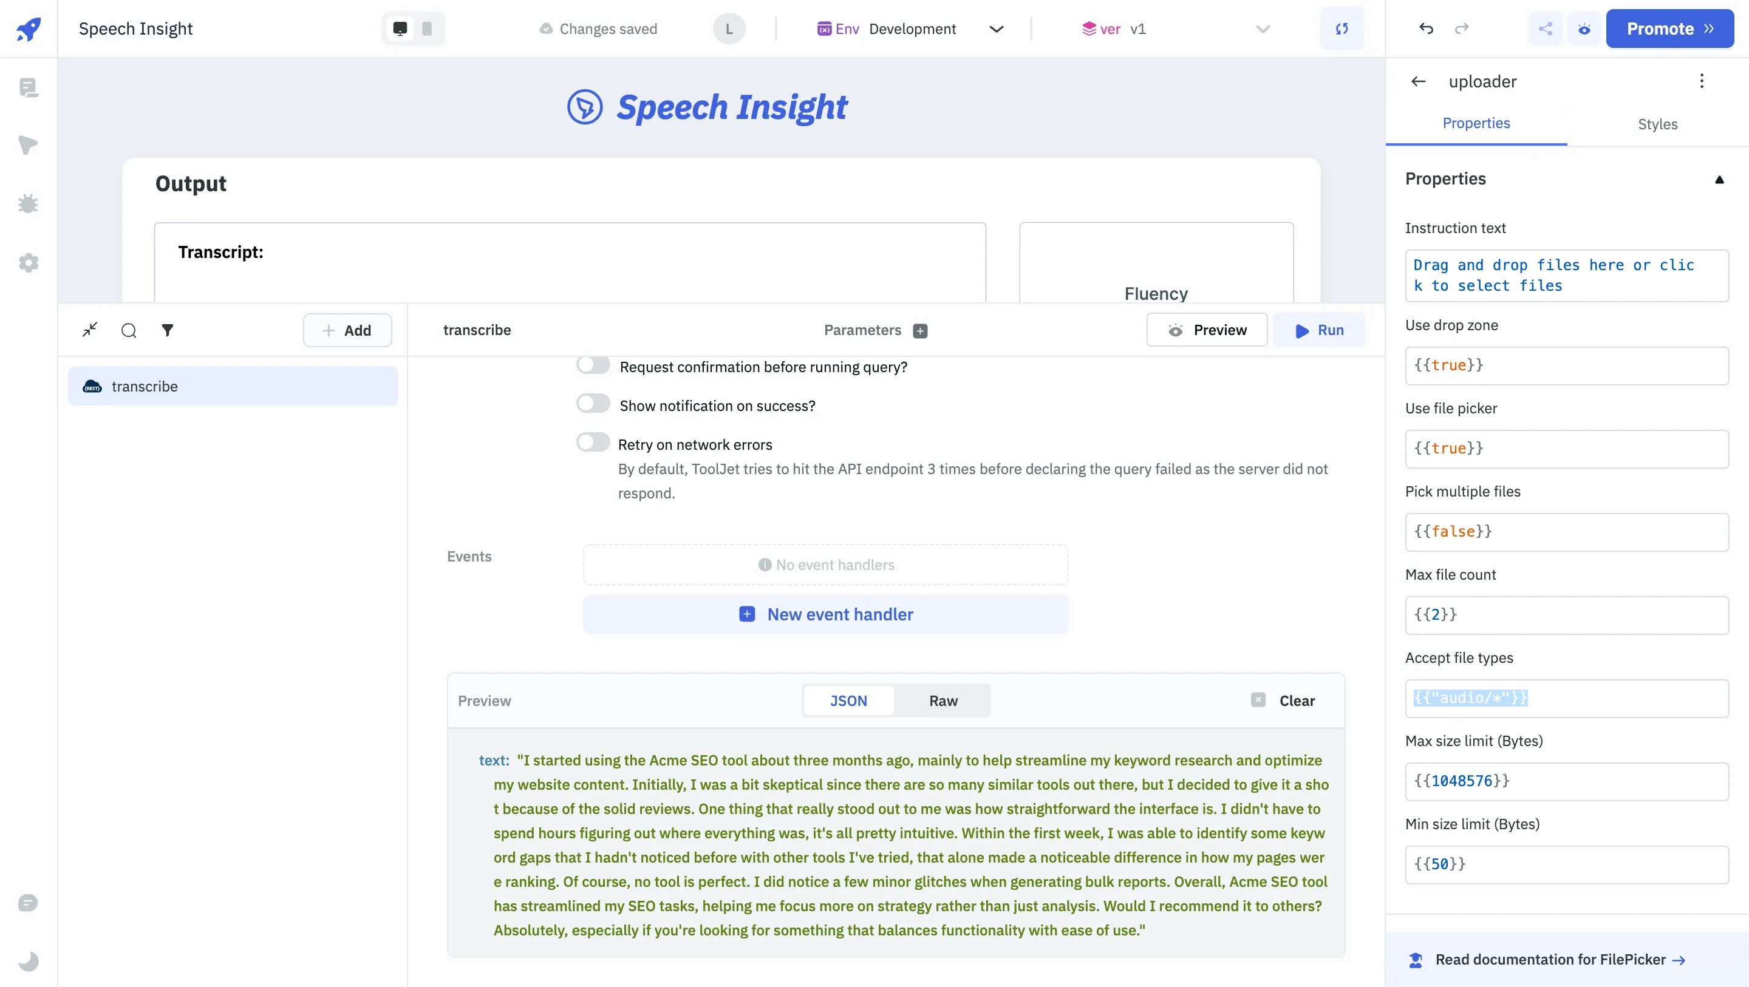Open the Share dialog from the top bar
Image resolution: width=1749 pixels, height=987 pixels.
tap(1546, 29)
